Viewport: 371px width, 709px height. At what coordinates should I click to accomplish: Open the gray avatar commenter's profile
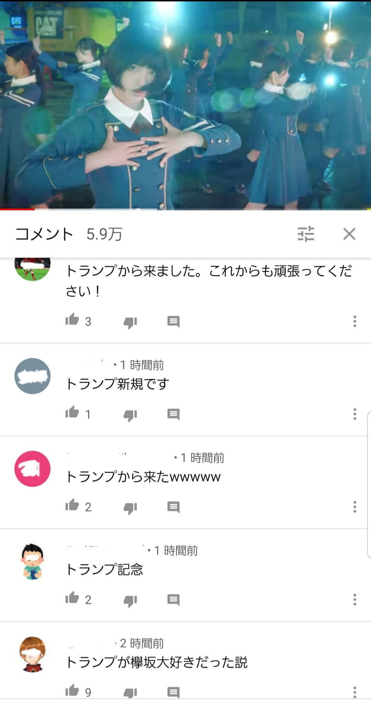click(x=32, y=376)
